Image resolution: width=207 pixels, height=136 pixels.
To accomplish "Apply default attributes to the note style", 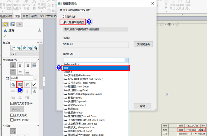I will (x=13, y=48).
